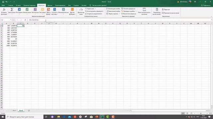213x119 pixels.
Task: Open the Microsoft Store taskbar icon
Action: coord(91,117)
